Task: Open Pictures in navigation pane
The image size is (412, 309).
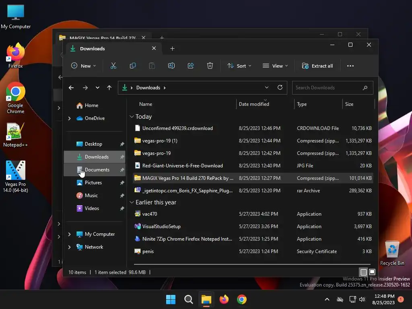Action: (93, 183)
